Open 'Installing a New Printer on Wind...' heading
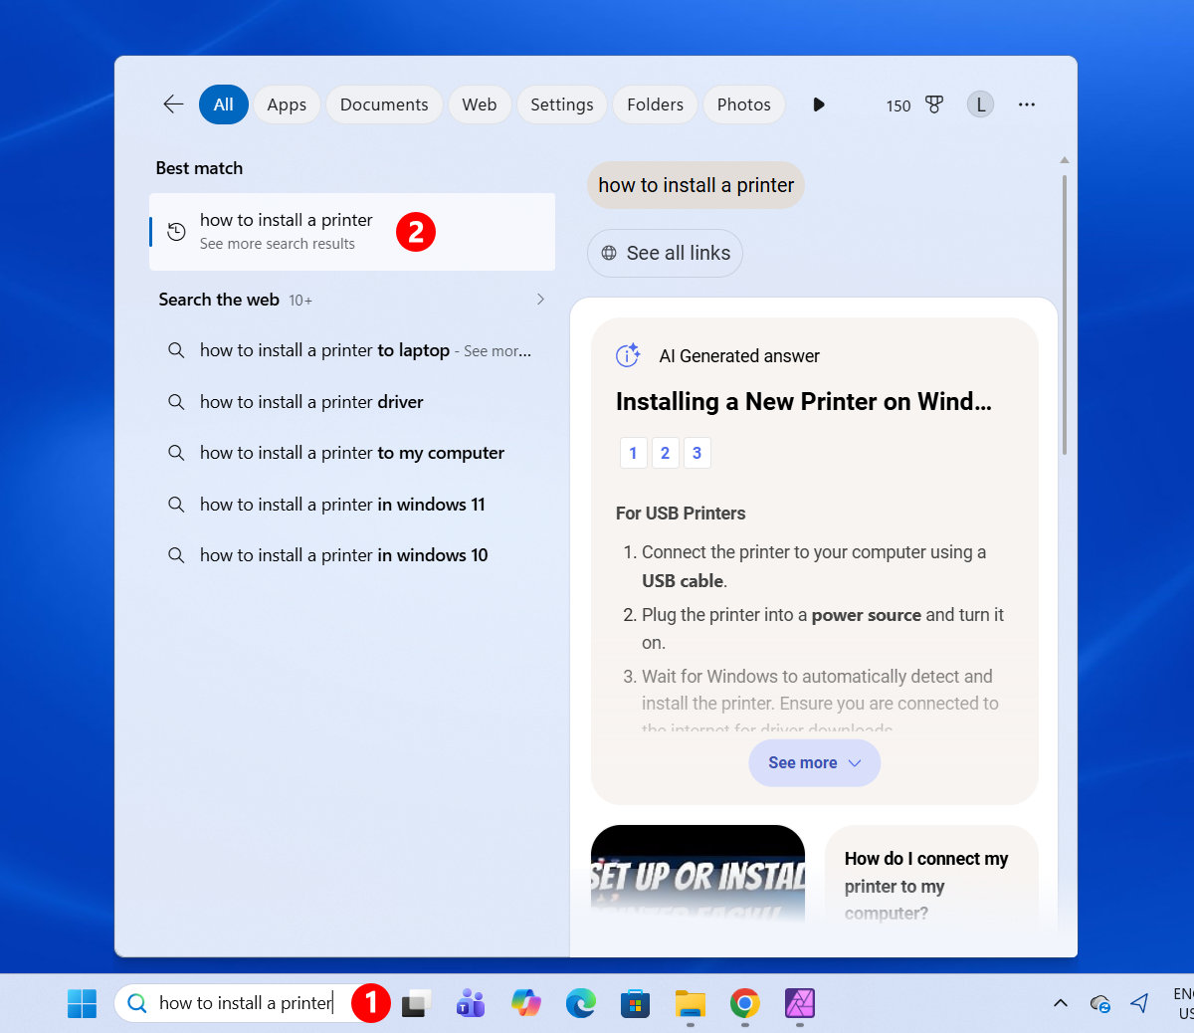Viewport: 1194px width, 1033px height. click(804, 402)
